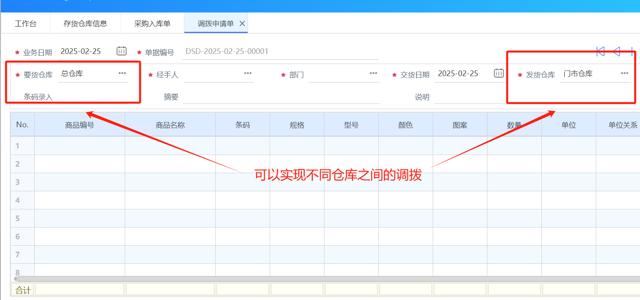Jump to the first record arrow
640x300 pixels.
point(601,52)
